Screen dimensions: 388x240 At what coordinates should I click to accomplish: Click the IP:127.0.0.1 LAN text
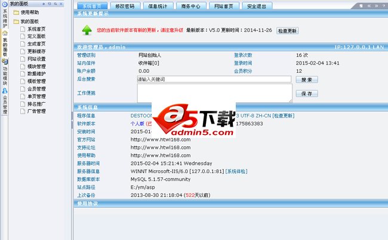coord(359,47)
